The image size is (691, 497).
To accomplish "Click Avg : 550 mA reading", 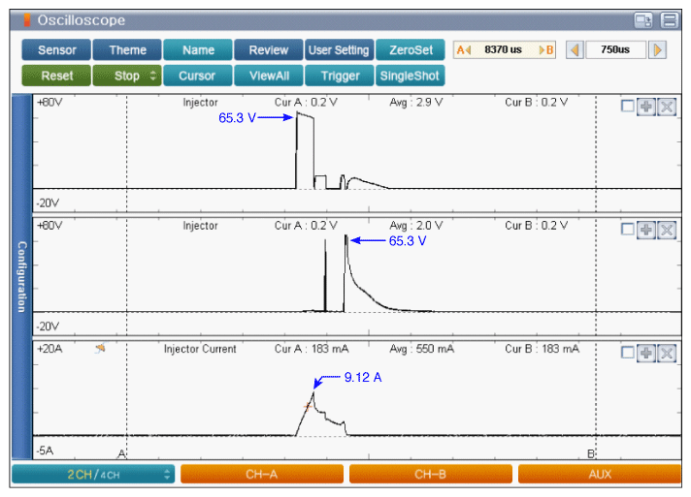I will [x=422, y=349].
